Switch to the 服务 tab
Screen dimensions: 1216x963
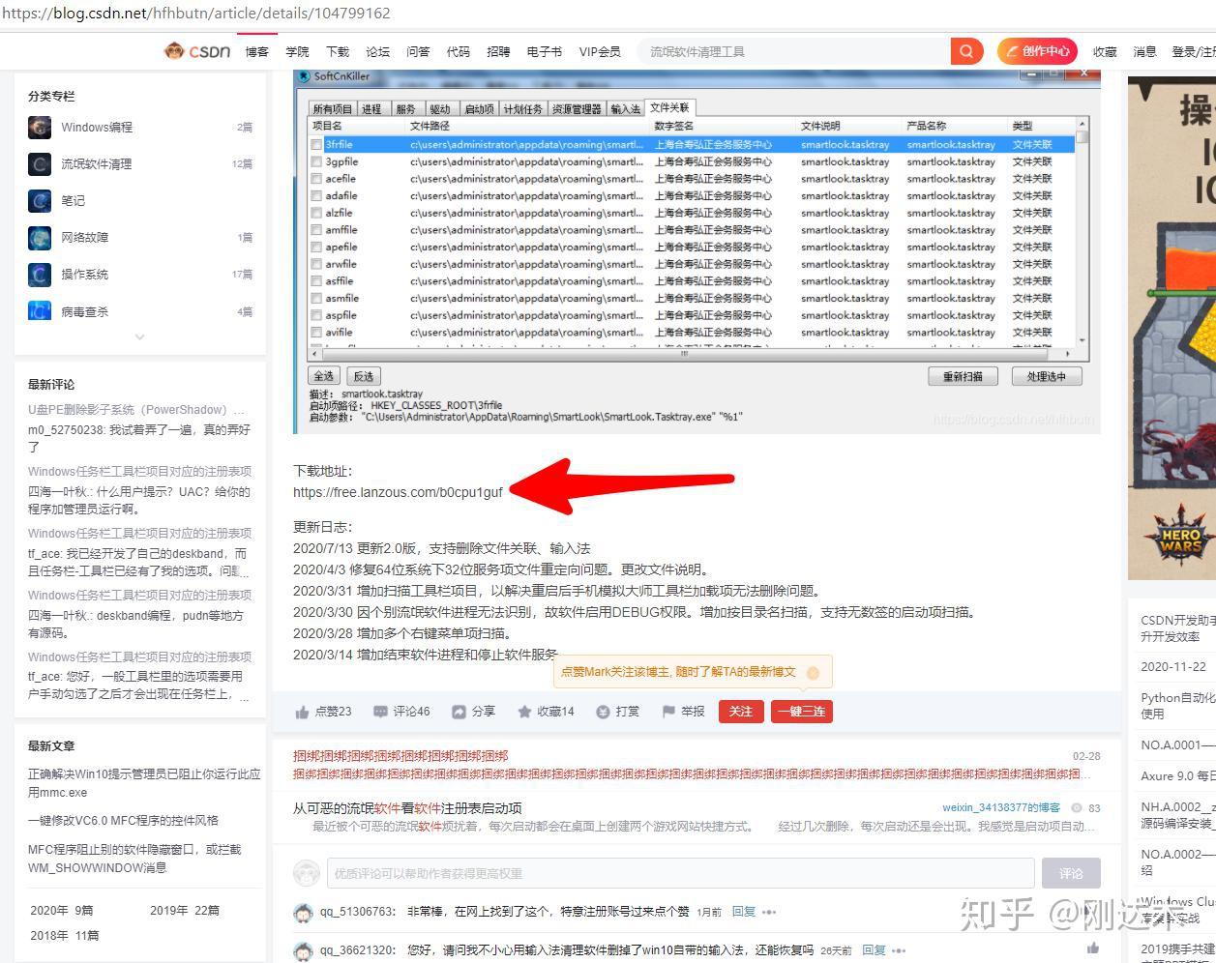(x=406, y=109)
